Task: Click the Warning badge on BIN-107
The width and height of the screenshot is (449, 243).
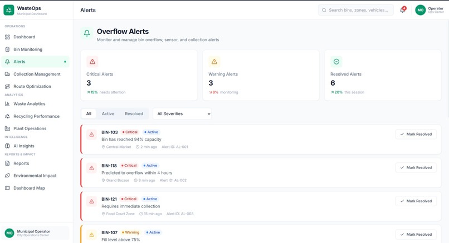Action: point(130,232)
